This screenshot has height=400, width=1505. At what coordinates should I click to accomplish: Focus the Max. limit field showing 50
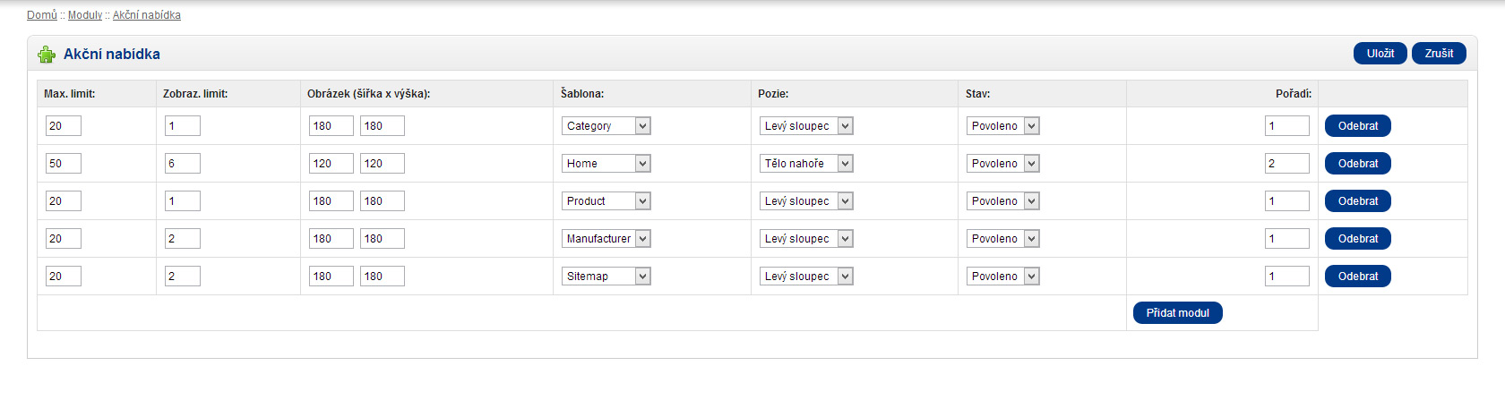64,164
